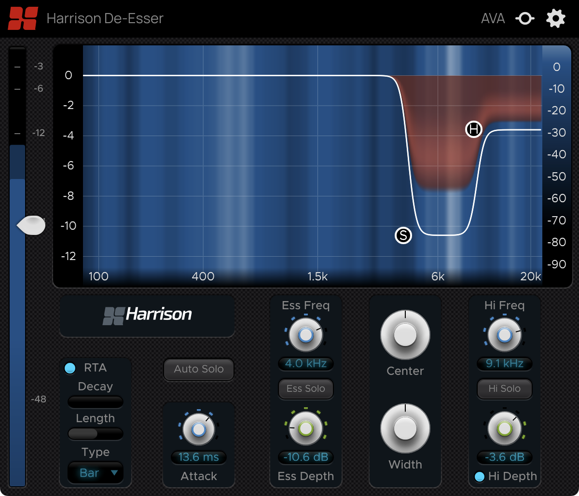Click the -90 right axis label
Image resolution: width=579 pixels, height=496 pixels.
tap(556, 264)
